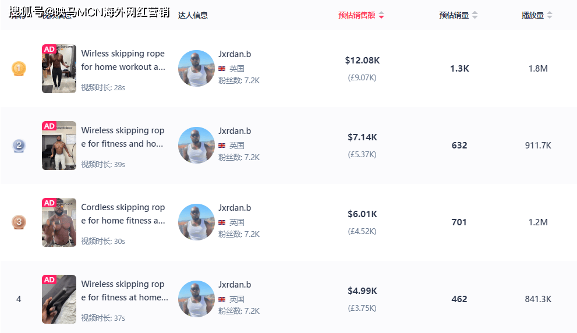
Task: Click the 达人信息 column header
Action: [x=193, y=16]
